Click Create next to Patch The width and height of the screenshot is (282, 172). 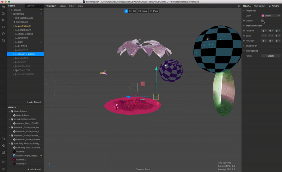pos(271,56)
